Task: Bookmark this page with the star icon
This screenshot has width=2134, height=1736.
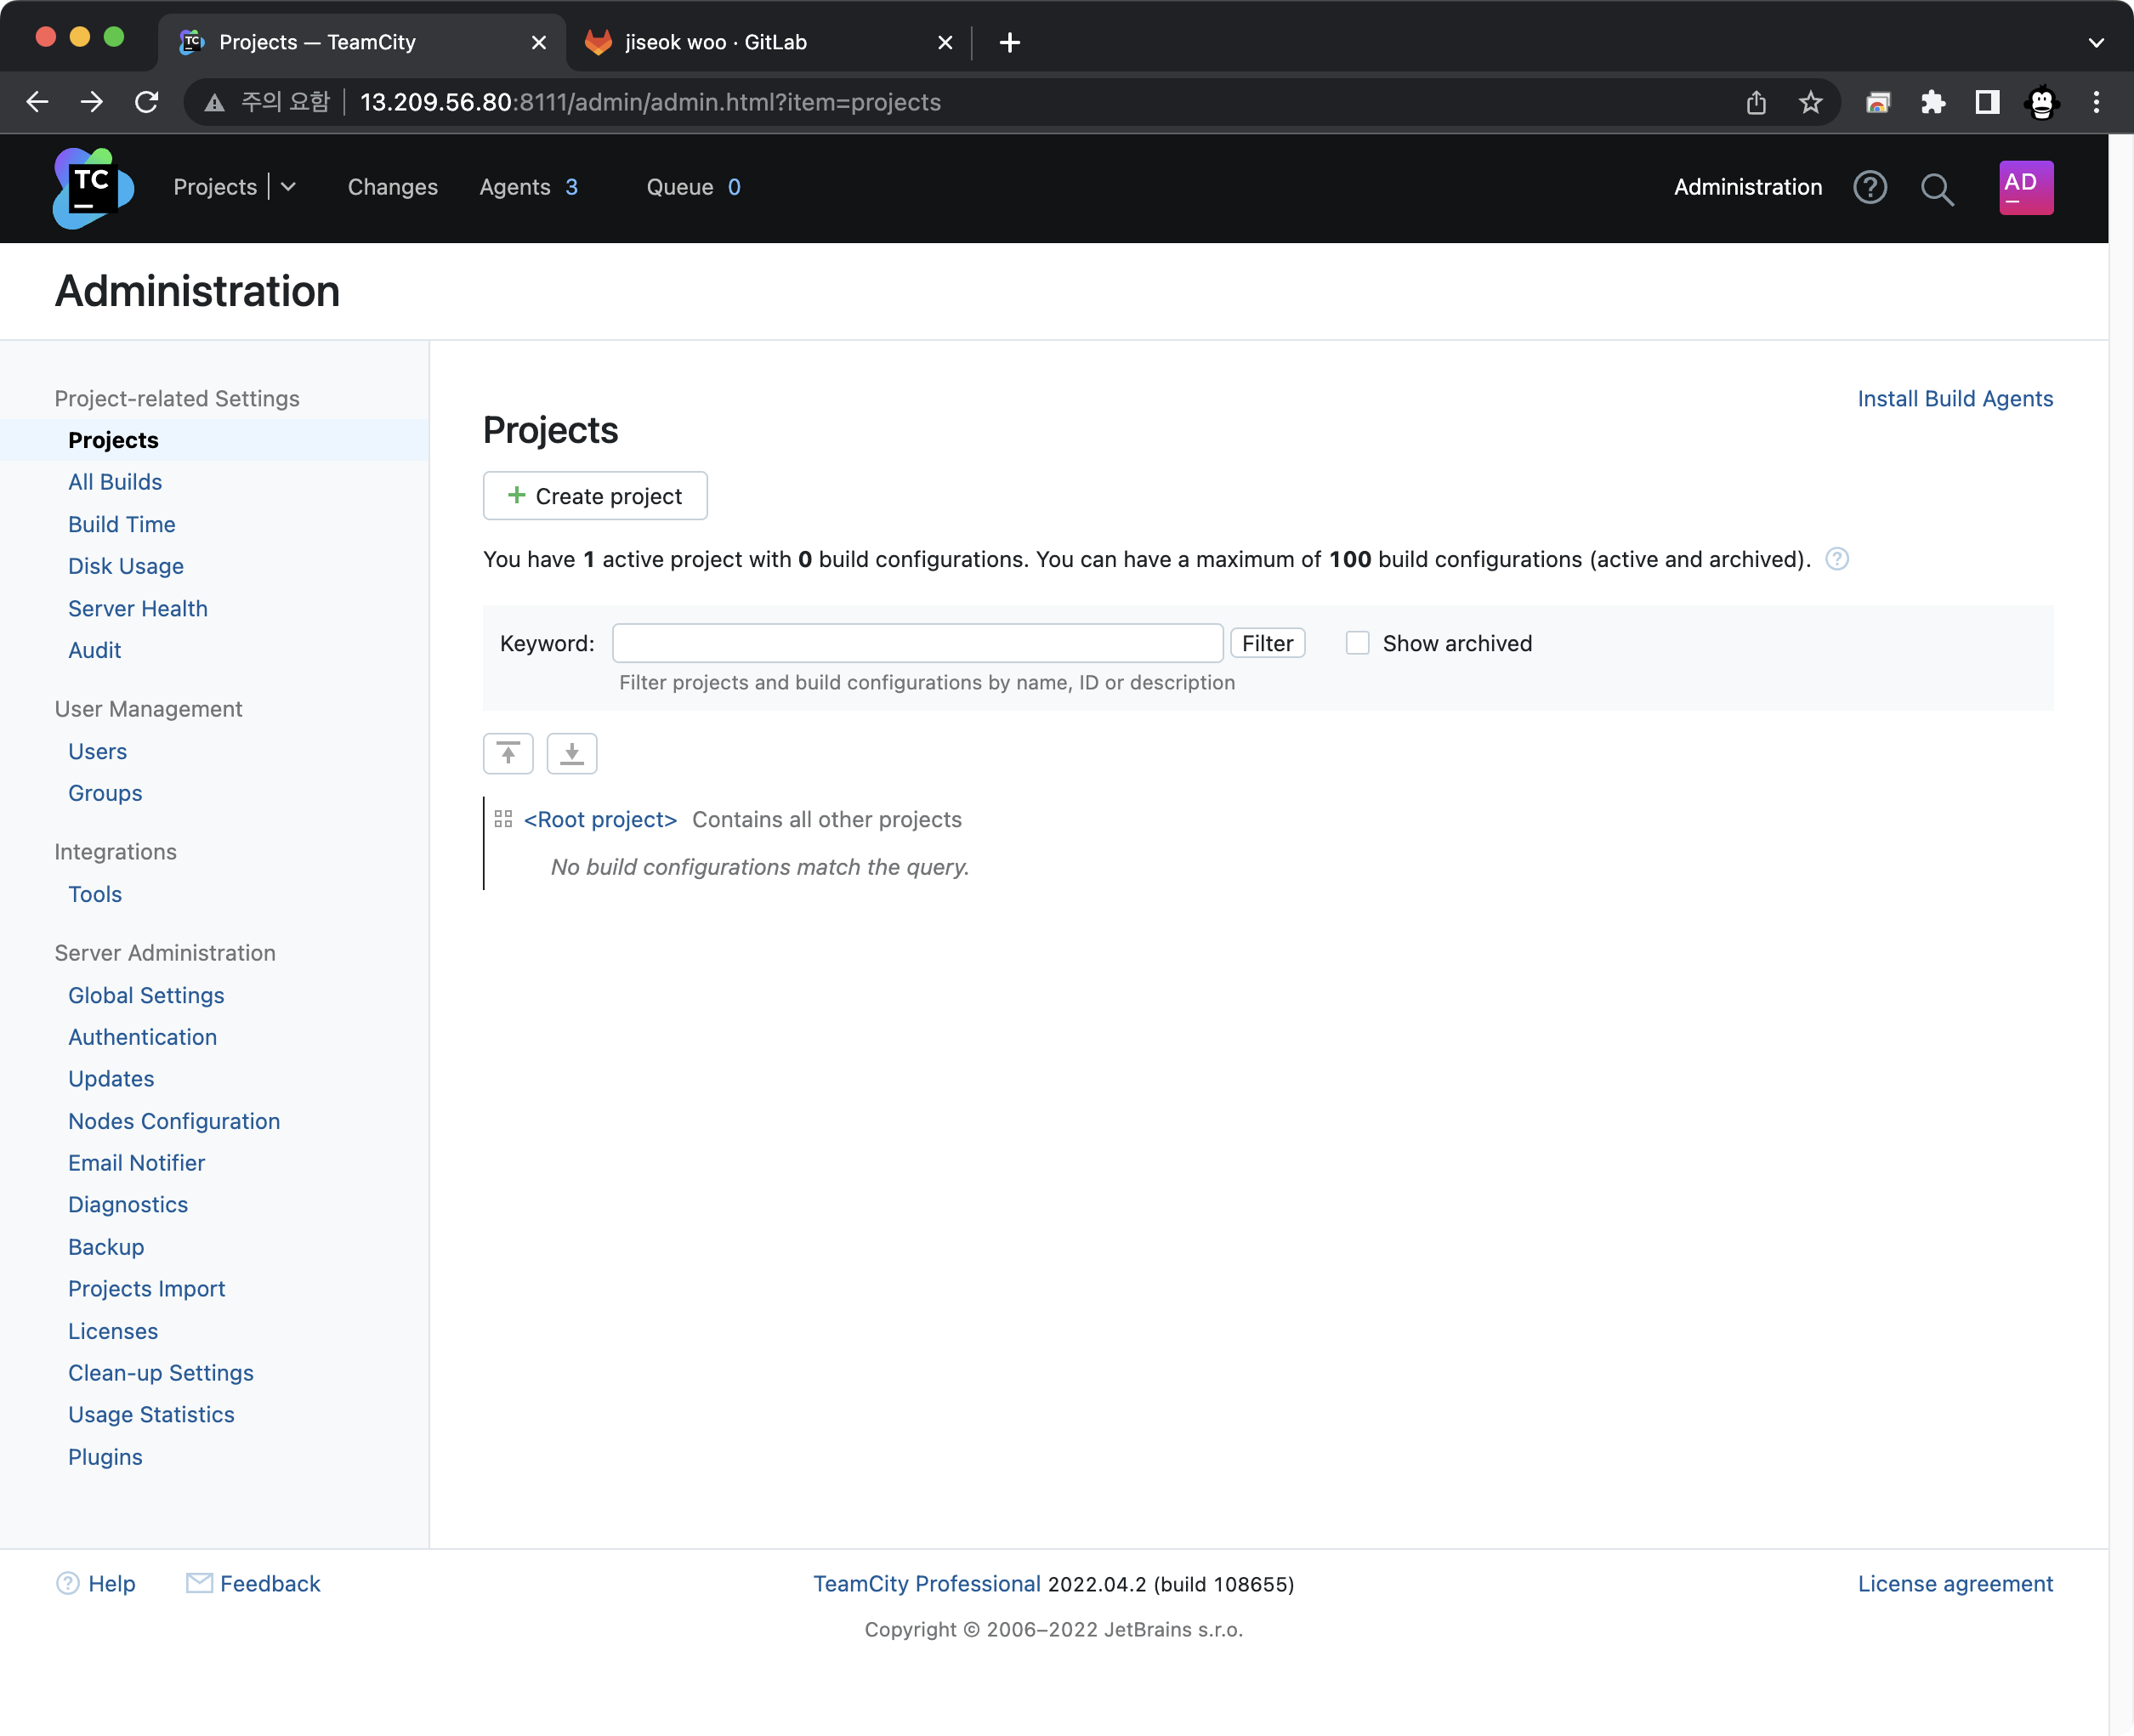Action: [x=1811, y=102]
